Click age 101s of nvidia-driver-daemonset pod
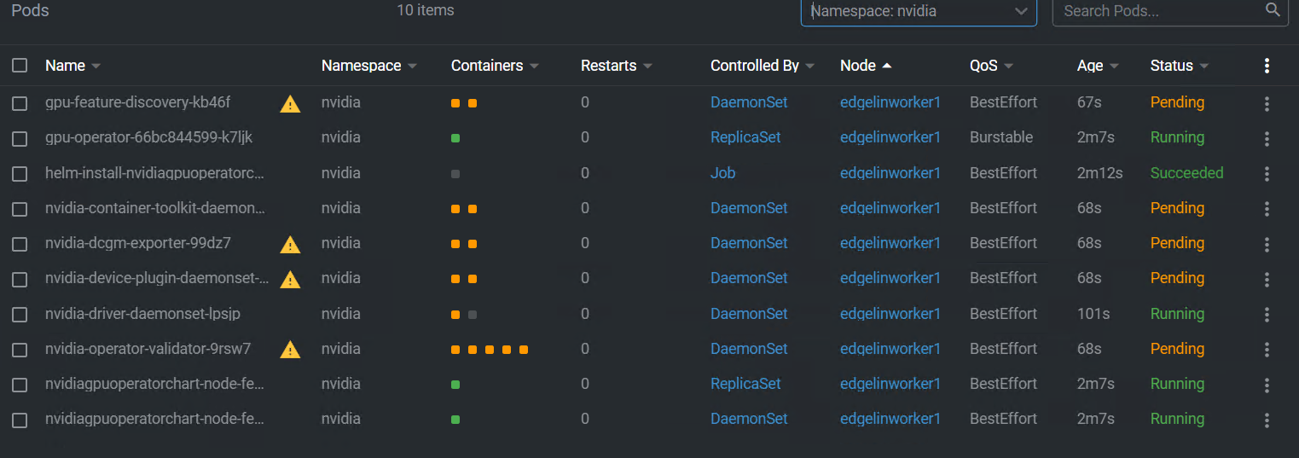Image resolution: width=1299 pixels, height=458 pixels. [1093, 314]
